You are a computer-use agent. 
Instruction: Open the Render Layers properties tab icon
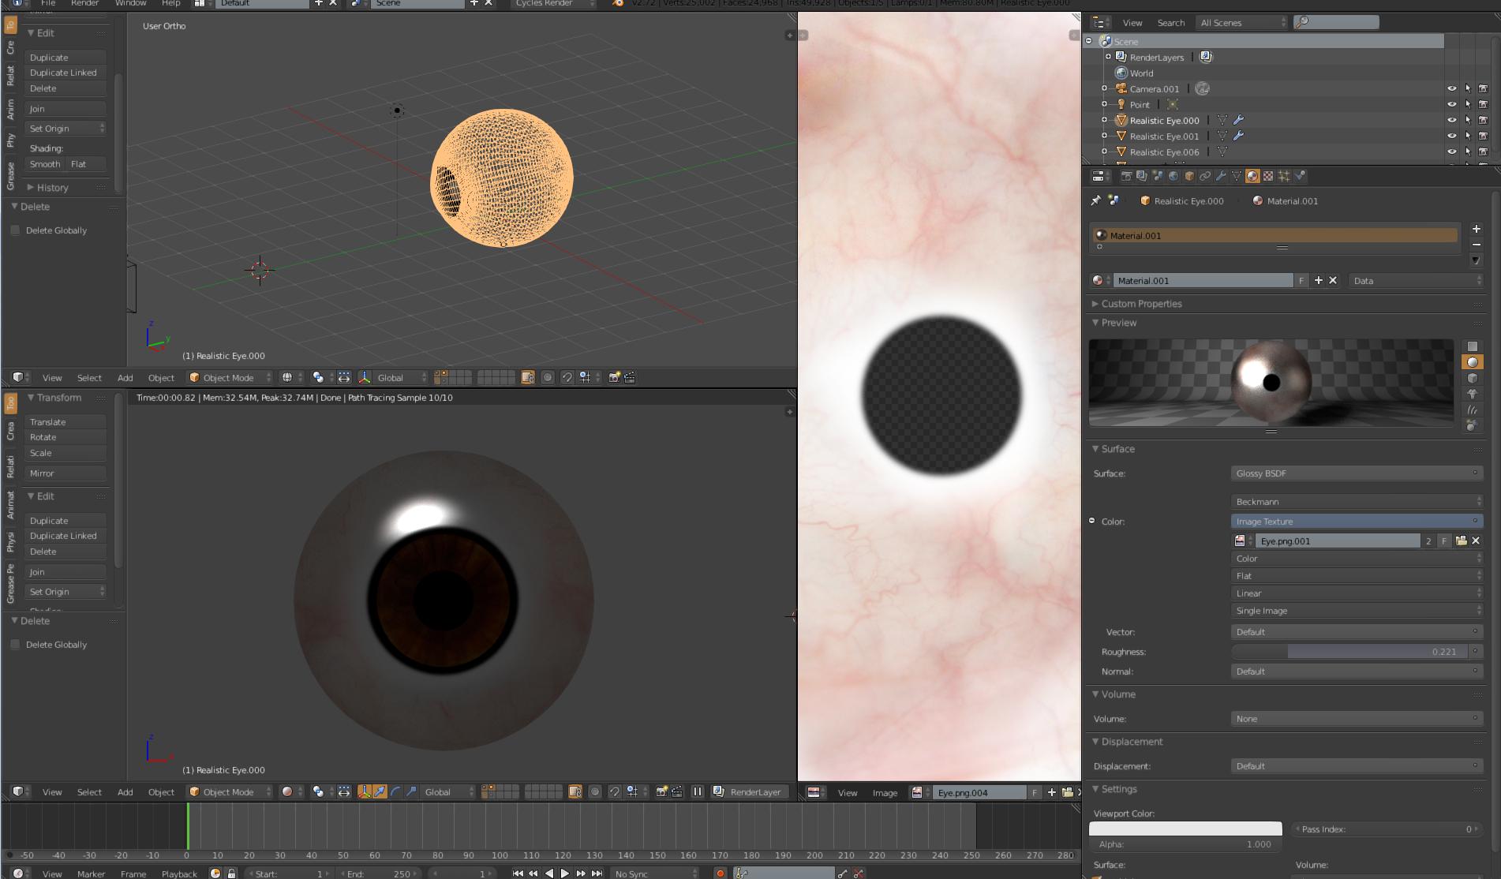pyautogui.click(x=1141, y=176)
